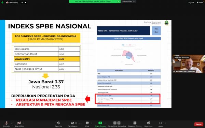205x128 pixels.
Task: Click the green screen-viewing banner
Action: 95,2
